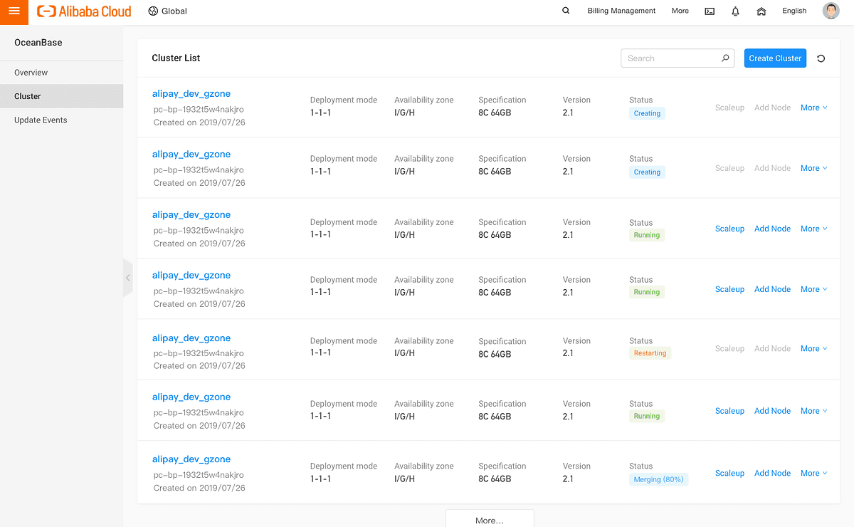Click the magnifier icon inside the search box
The image size is (854, 527).
[x=725, y=58]
